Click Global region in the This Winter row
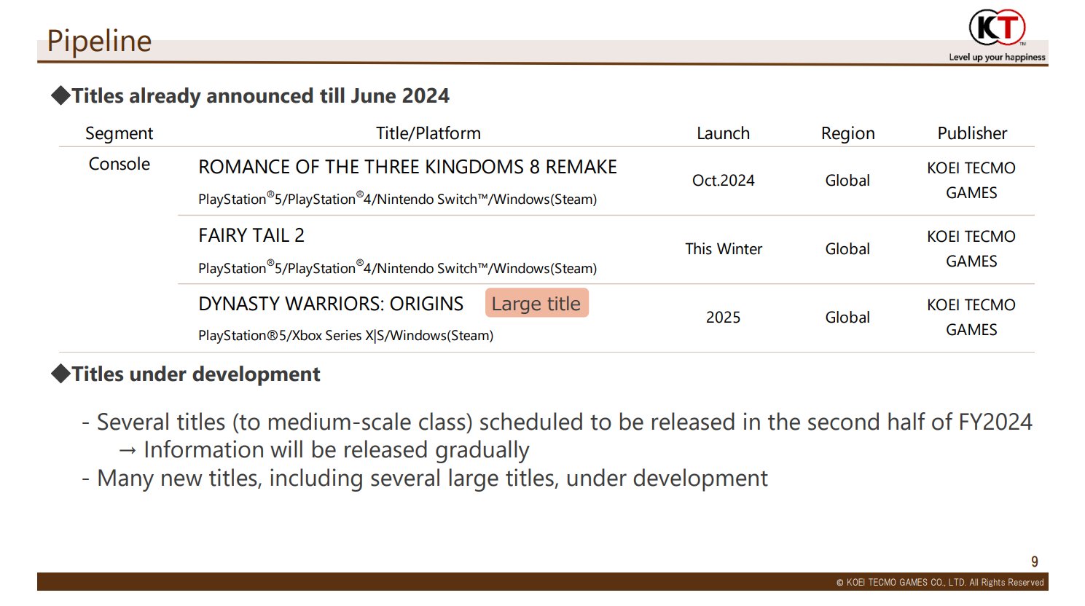 point(847,249)
